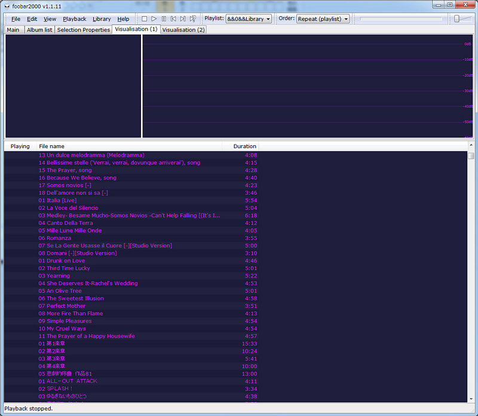Screen dimensions: 478x416
Task: Switch to the Album list tab
Action: tap(39, 30)
